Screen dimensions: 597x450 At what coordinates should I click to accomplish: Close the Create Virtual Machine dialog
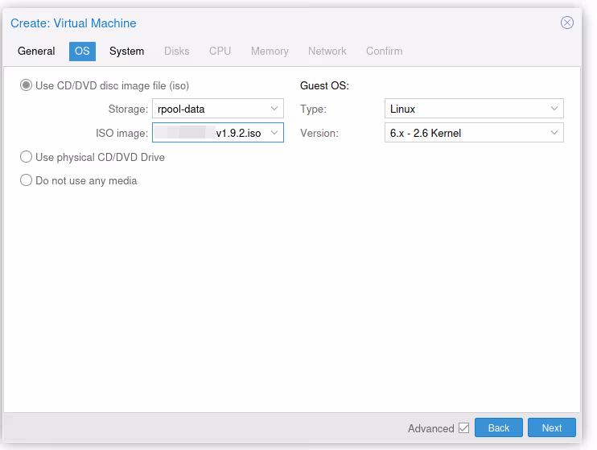pos(567,23)
